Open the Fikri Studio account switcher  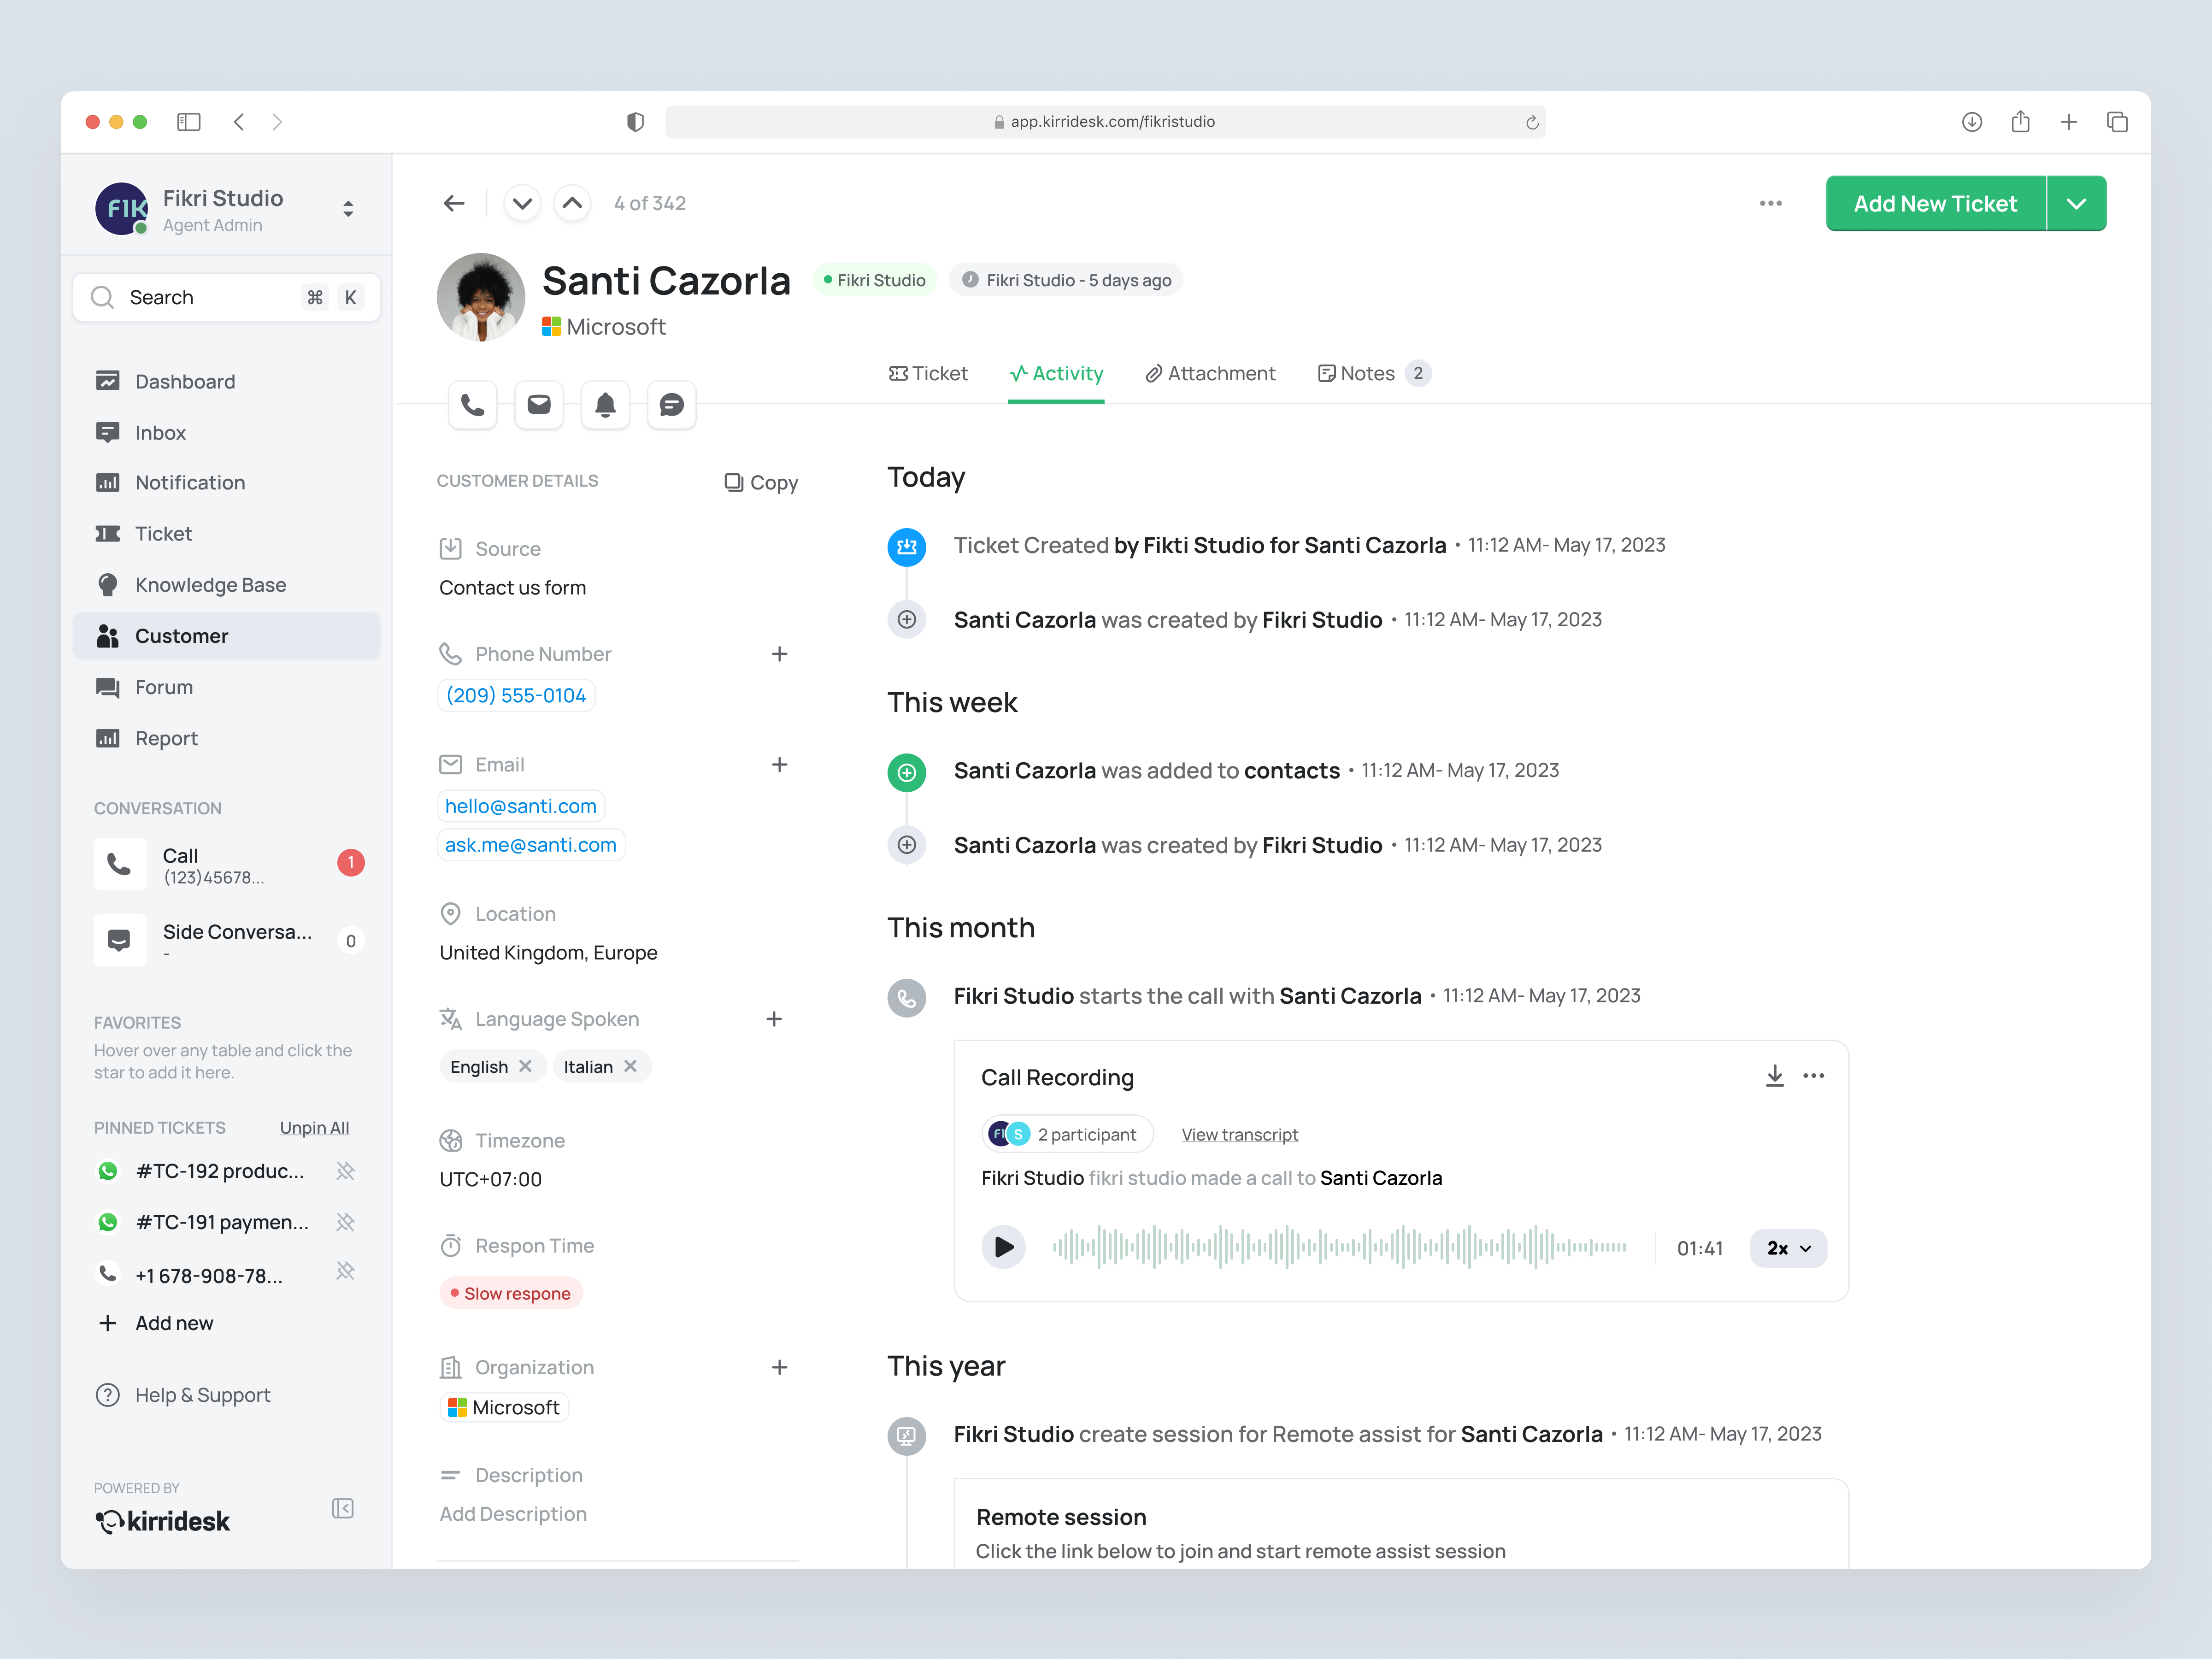[348, 208]
